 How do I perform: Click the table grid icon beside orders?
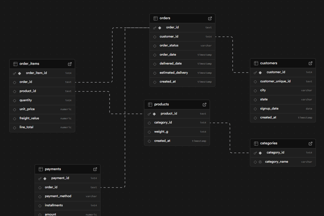pyautogui.click(x=155, y=19)
